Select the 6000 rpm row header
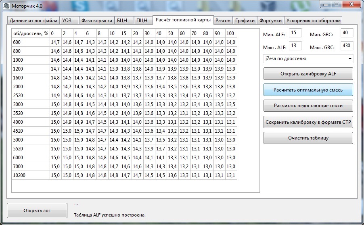Viewport: 364px width, 225px height. tap(31, 158)
